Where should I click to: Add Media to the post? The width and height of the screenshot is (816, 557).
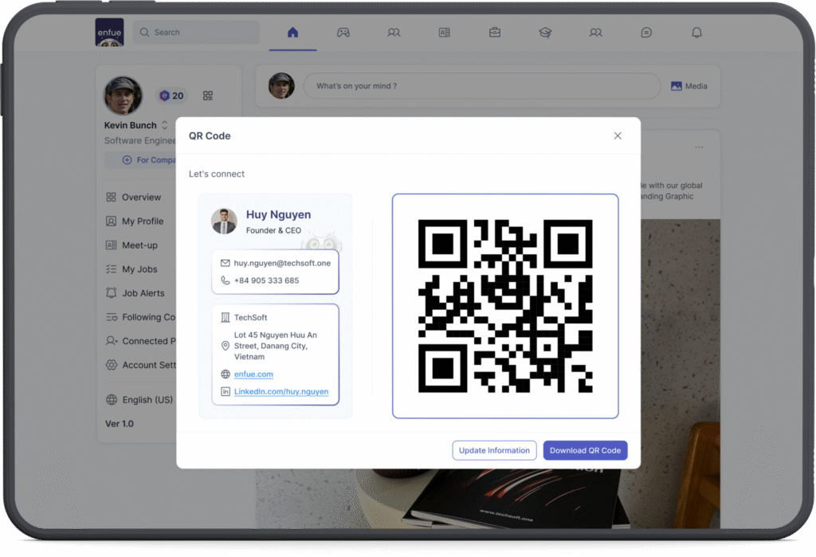[689, 86]
